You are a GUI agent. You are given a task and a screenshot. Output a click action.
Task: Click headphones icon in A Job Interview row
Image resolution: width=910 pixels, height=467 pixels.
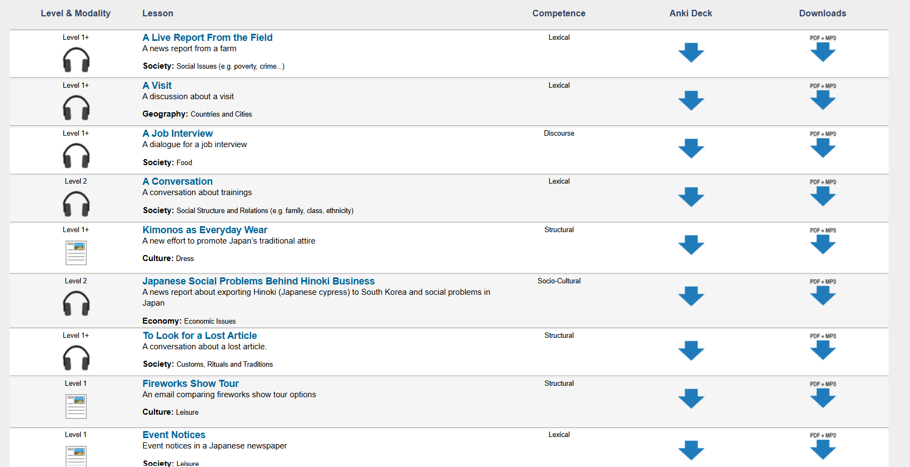76,156
